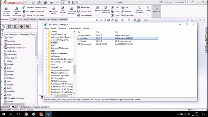Select Döndürerek Katı Oluşturma tool
Viewport: 208px width, 117px height.
[x=17, y=12]
